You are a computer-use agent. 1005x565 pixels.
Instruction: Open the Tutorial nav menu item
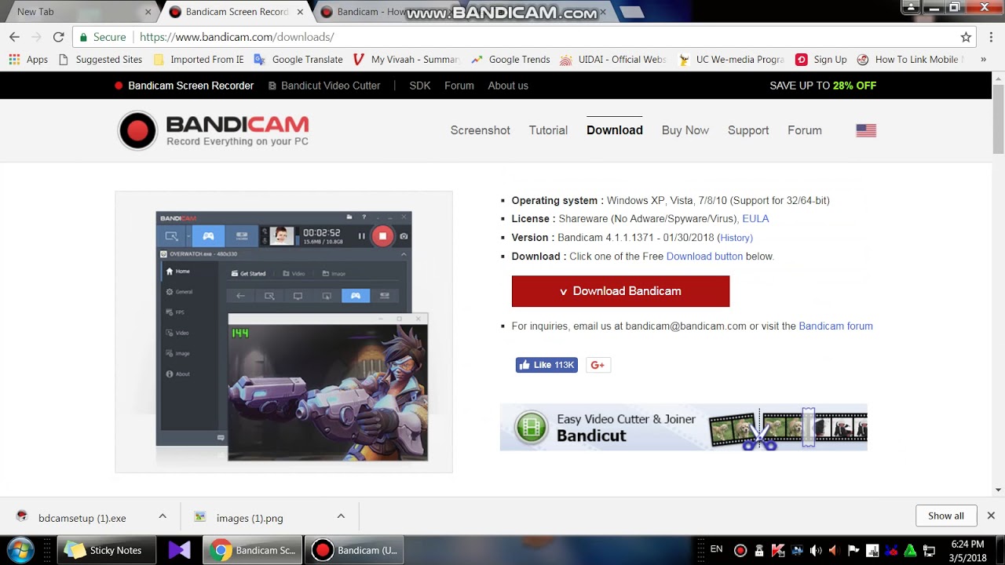[x=548, y=130]
